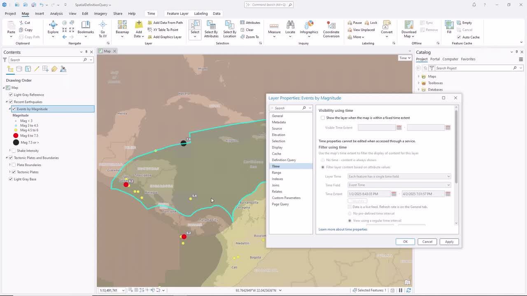Click the Measure tool icon
Screen dimensions: 527x296
pyautogui.click(x=274, y=25)
